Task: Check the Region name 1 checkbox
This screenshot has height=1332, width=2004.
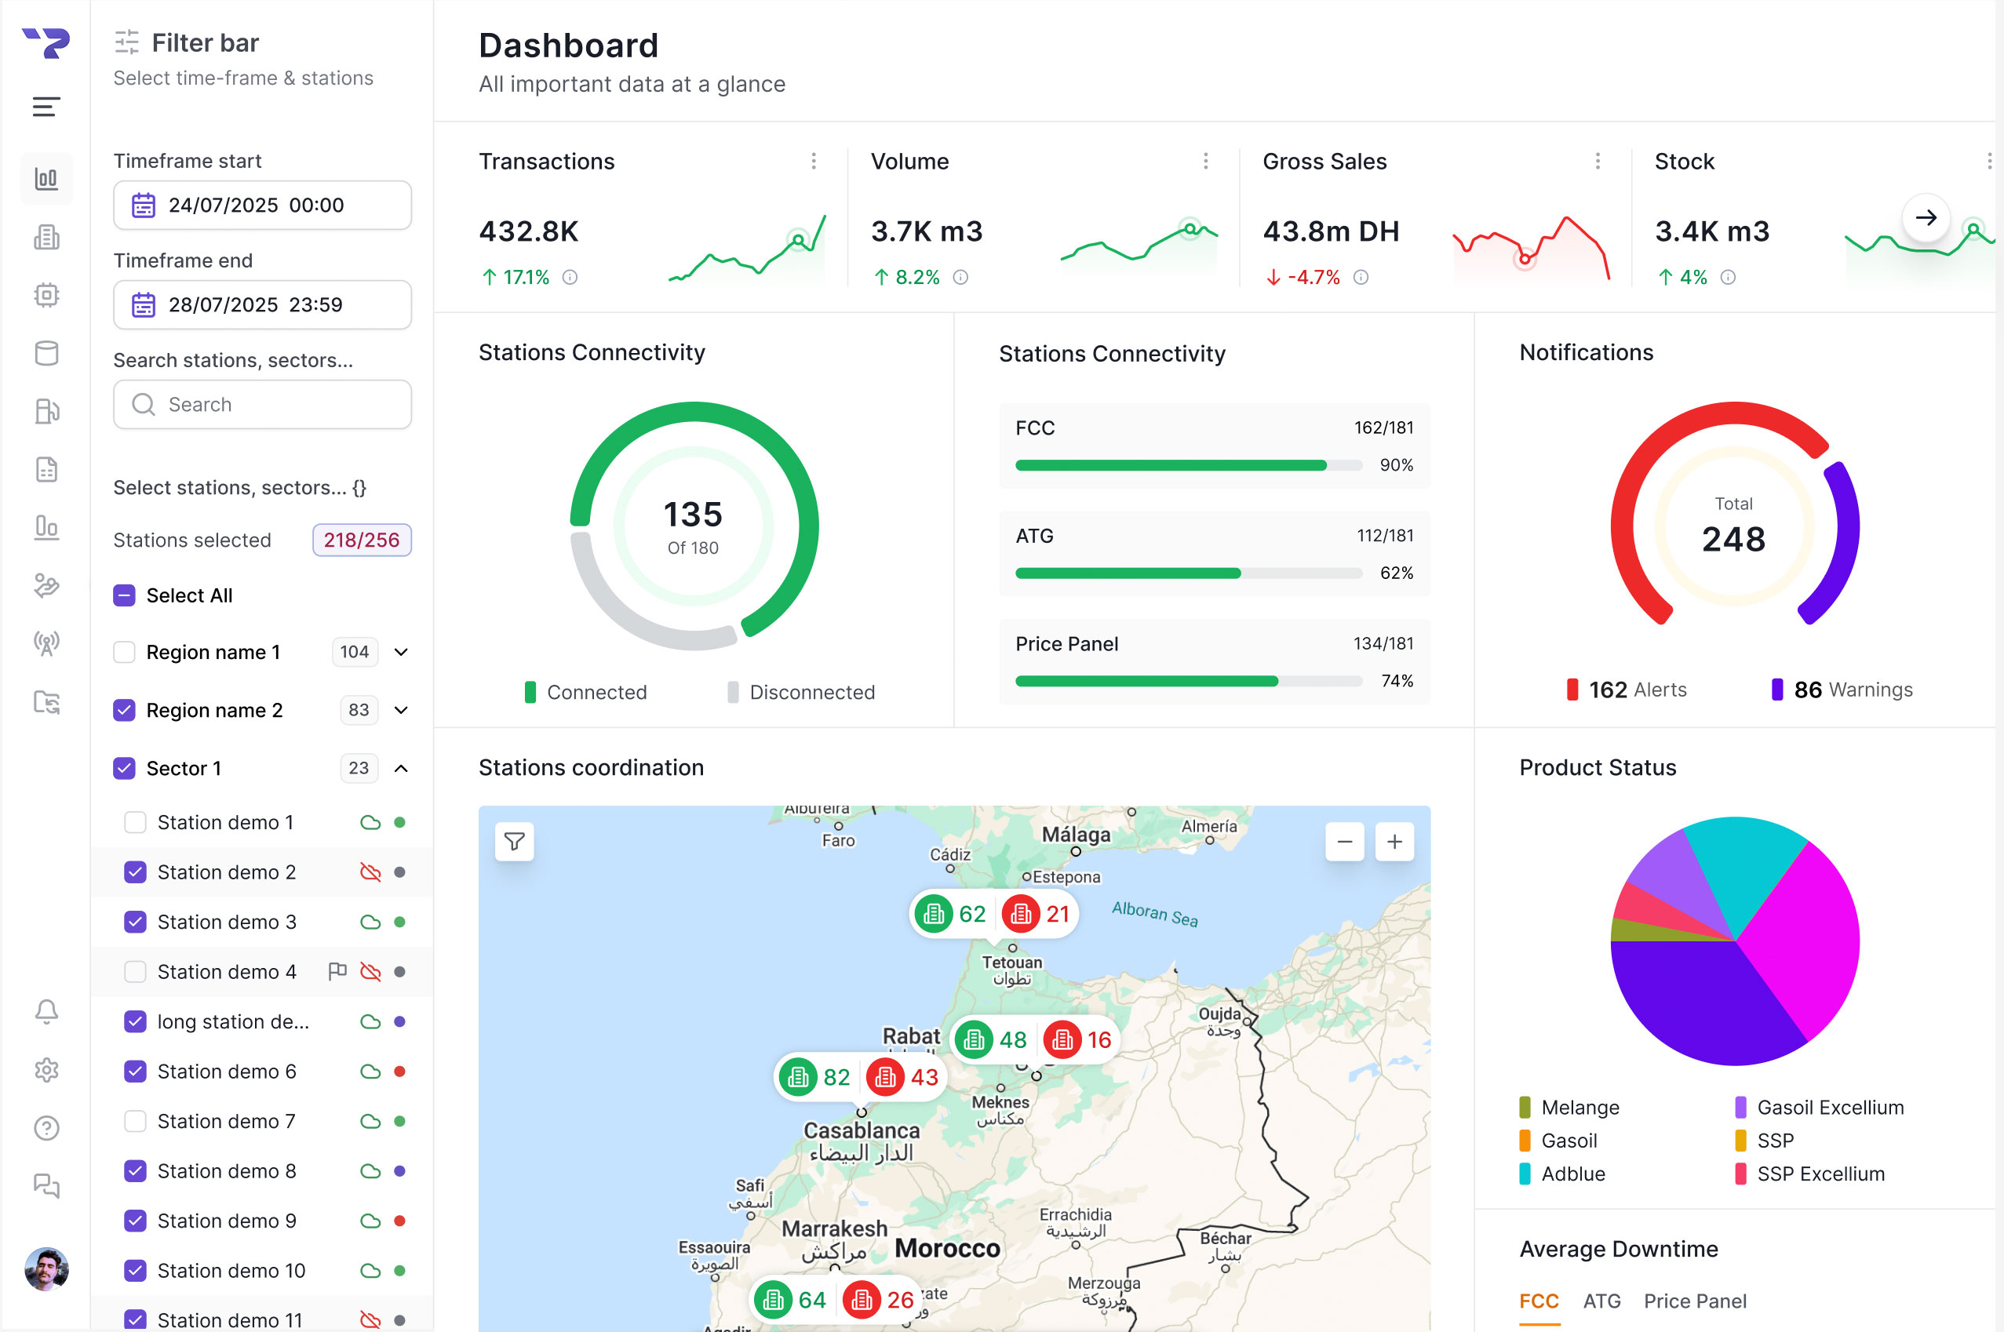Action: coord(124,653)
